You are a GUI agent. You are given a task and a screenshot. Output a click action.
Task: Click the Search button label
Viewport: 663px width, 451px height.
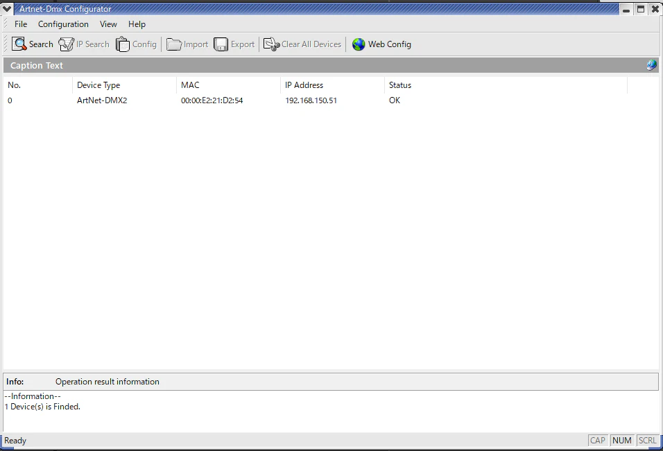point(41,44)
